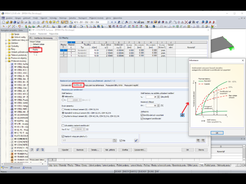Click the Save floppy disk icon
The image size is (246, 184).
(x=18, y=22)
